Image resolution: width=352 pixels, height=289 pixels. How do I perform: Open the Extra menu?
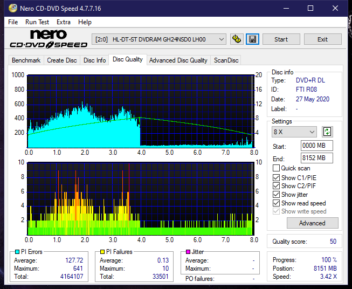pyautogui.click(x=64, y=22)
